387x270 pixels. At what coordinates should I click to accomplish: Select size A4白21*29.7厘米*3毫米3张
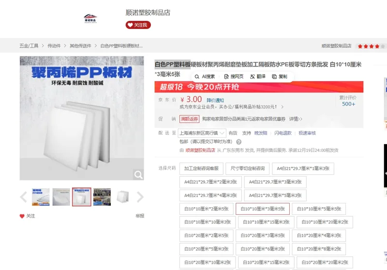[275, 182]
